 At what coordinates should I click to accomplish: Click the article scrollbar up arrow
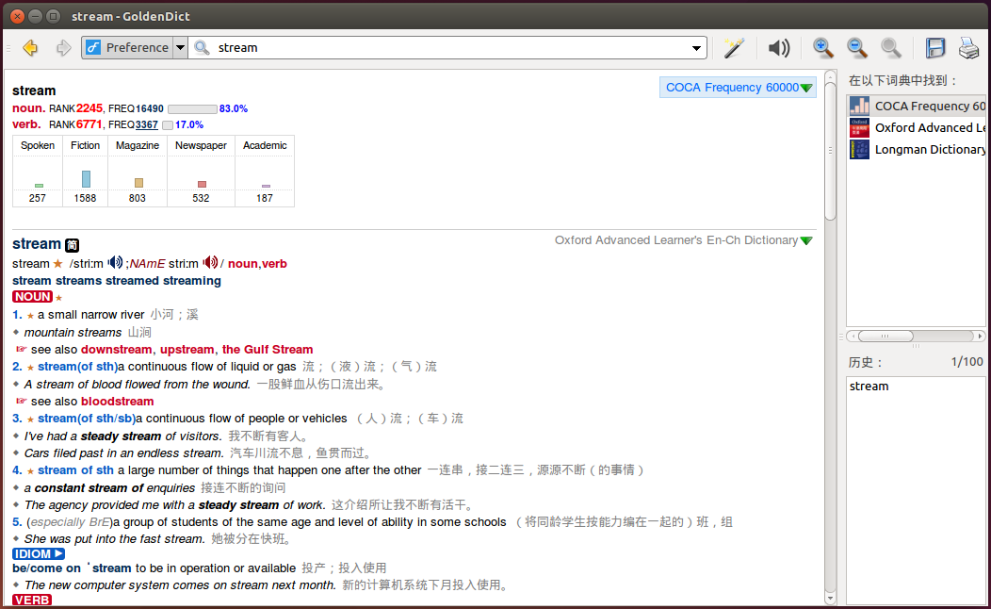(x=831, y=75)
